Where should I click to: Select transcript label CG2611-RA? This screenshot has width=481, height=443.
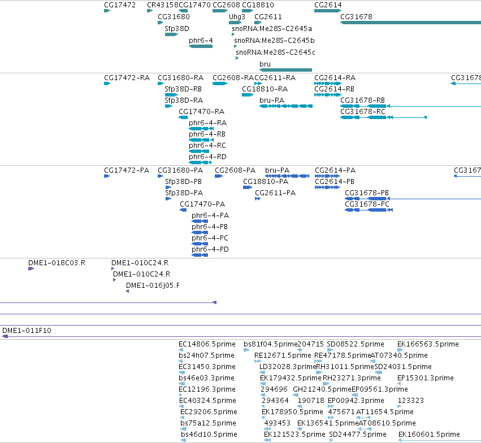pyautogui.click(x=275, y=78)
